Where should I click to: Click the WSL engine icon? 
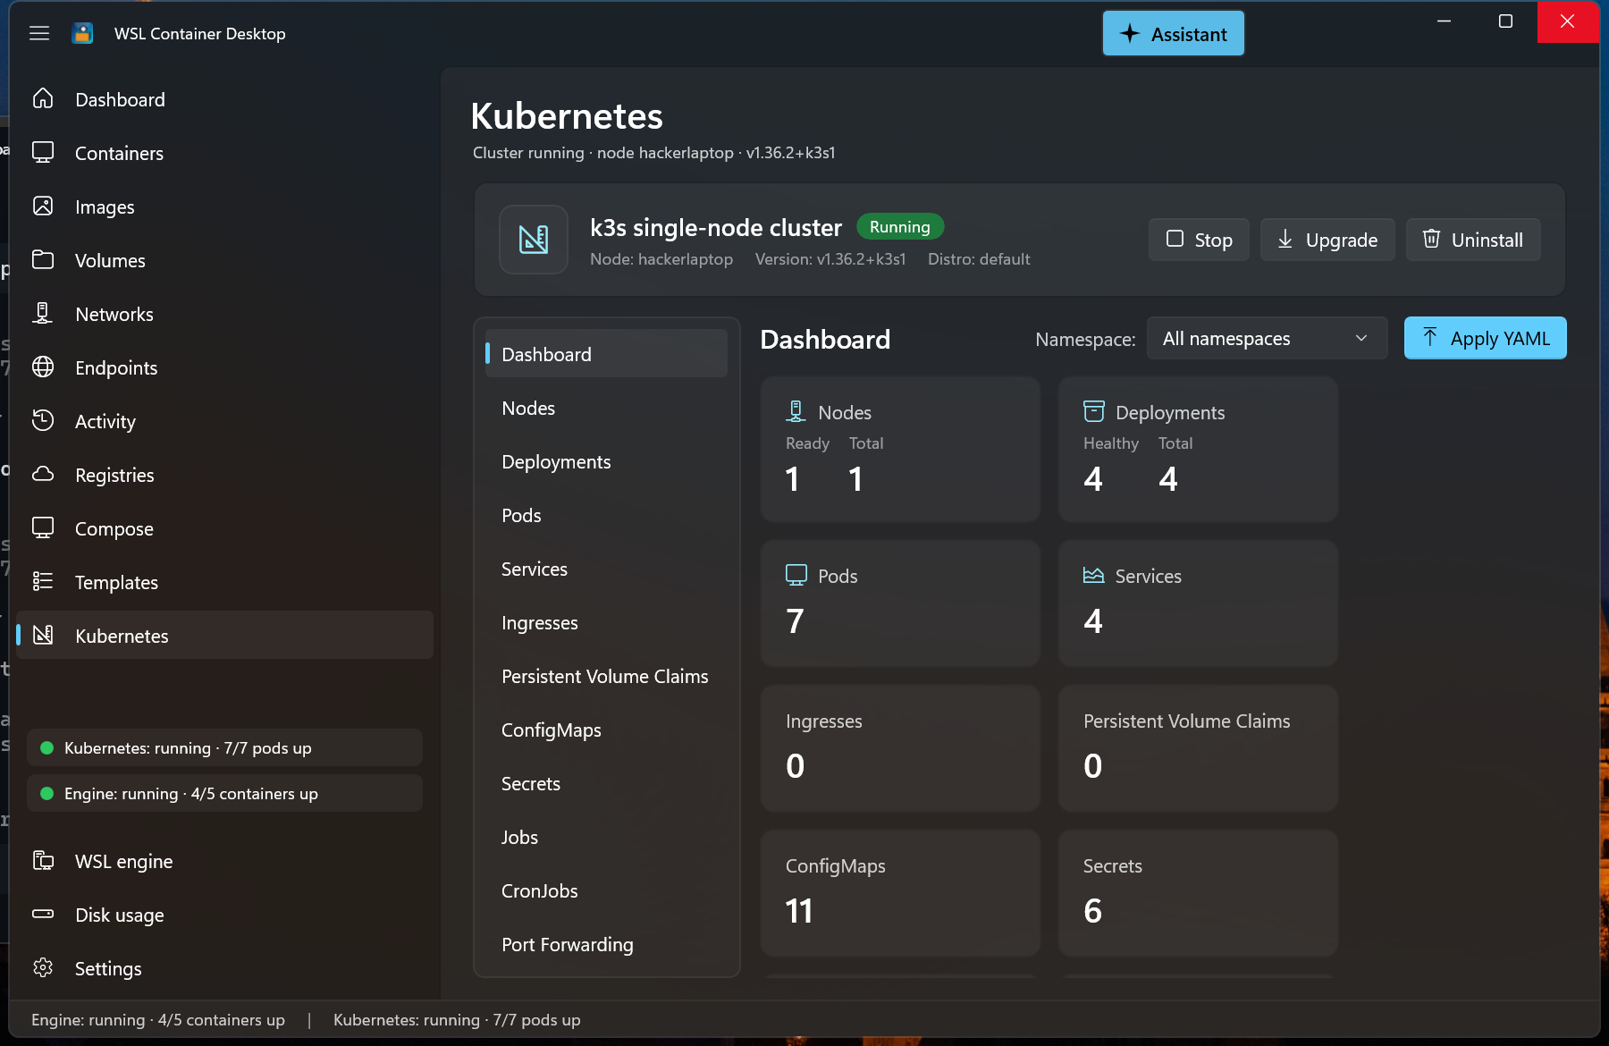tap(43, 860)
